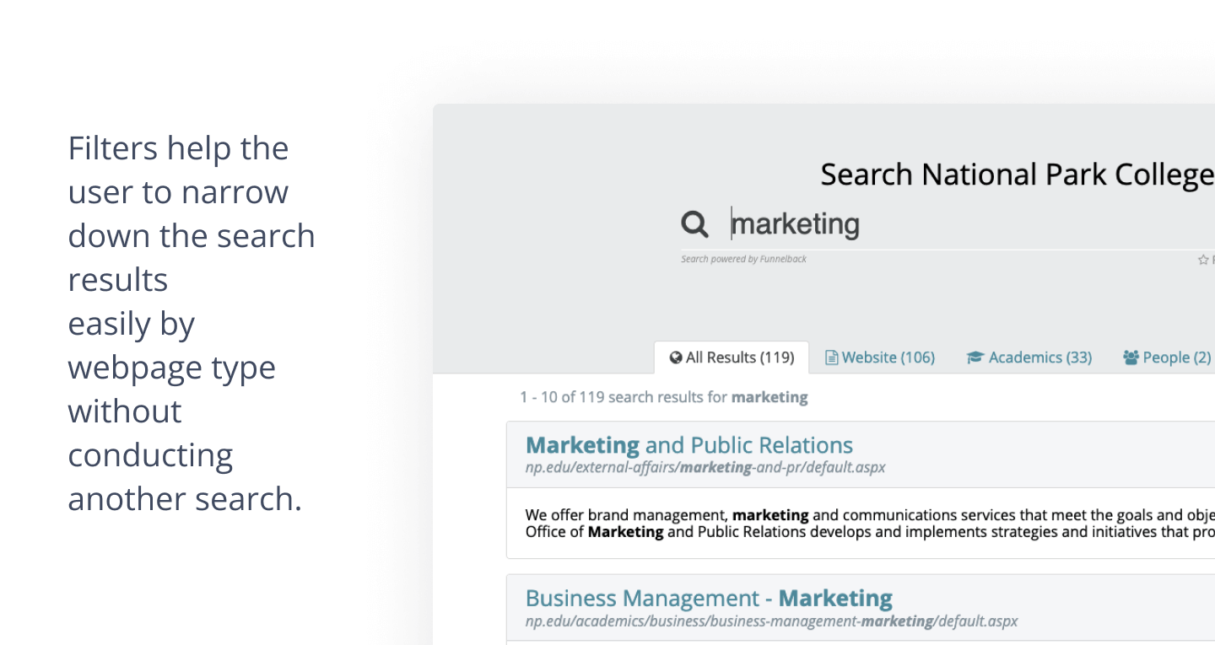The image size is (1215, 645).
Task: Click the people group icon beside People
Action: pos(1131,357)
